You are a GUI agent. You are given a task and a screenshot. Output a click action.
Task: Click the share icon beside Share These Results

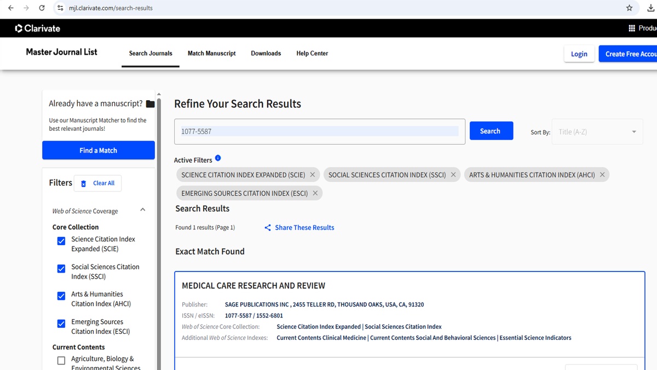tap(268, 228)
